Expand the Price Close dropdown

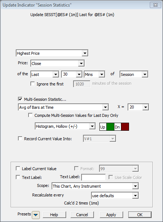coord(57,63)
